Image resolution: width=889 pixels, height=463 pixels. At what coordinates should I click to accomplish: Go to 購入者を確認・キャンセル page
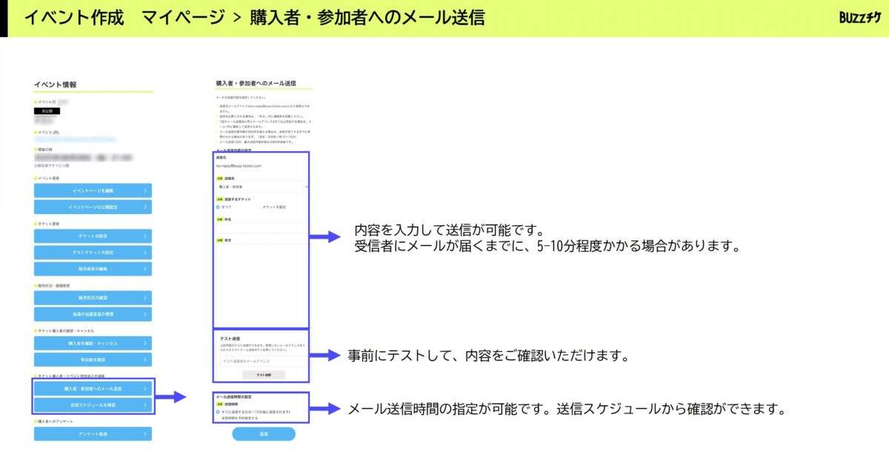click(x=93, y=344)
